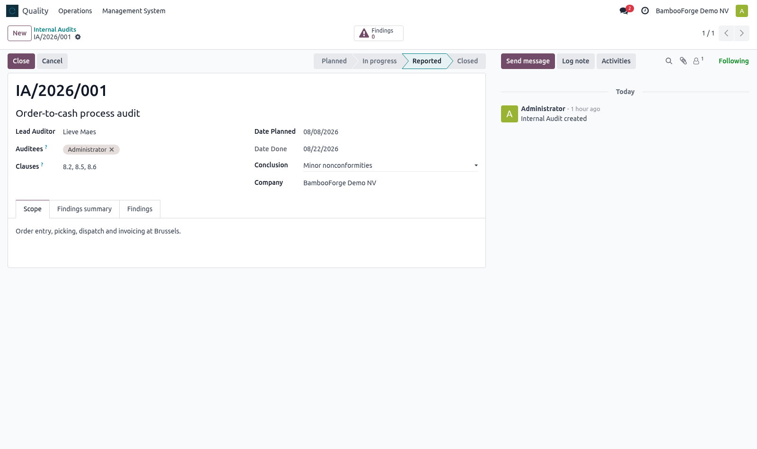This screenshot has height=449, width=757.
Task: Click the Administrator avatar in chatter
Action: pos(510,114)
